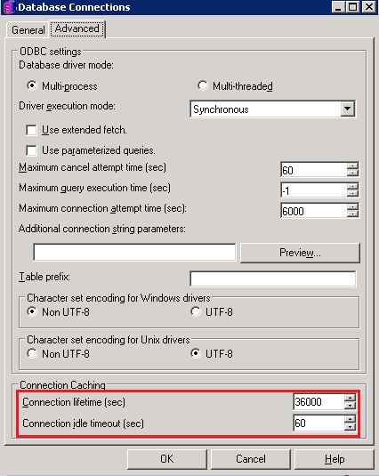Select Multi-threaded driver mode
This screenshot has height=476, width=379.
[202, 85]
